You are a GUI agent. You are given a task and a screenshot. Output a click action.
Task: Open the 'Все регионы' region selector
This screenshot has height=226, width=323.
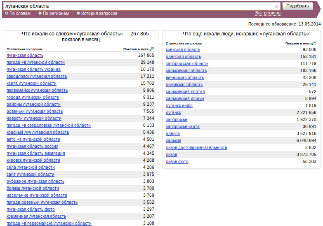tap(268, 13)
